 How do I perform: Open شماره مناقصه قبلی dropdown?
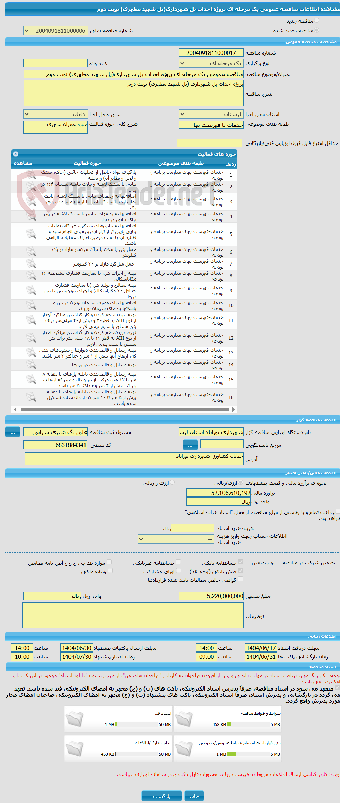[55, 31]
